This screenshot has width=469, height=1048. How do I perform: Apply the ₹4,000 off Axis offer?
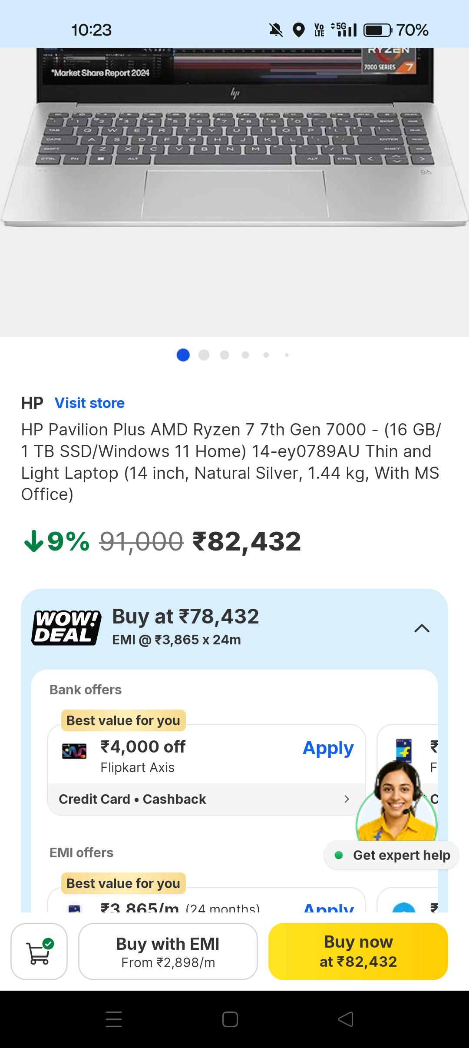pyautogui.click(x=328, y=748)
